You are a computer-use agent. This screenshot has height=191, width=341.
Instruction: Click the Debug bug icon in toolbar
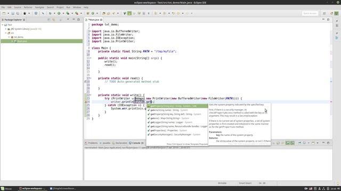coord(50,13)
